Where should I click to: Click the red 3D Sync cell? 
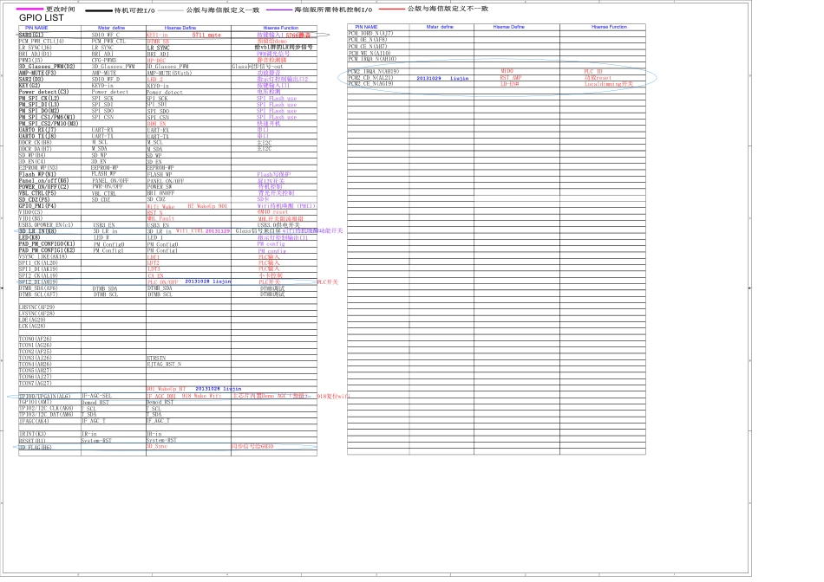157,447
